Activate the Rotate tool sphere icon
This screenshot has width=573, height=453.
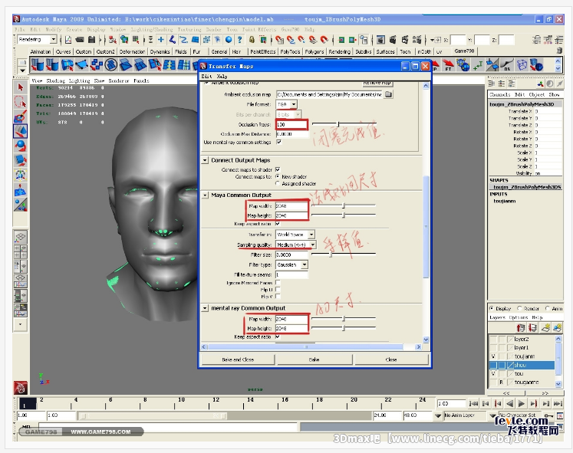point(21,146)
